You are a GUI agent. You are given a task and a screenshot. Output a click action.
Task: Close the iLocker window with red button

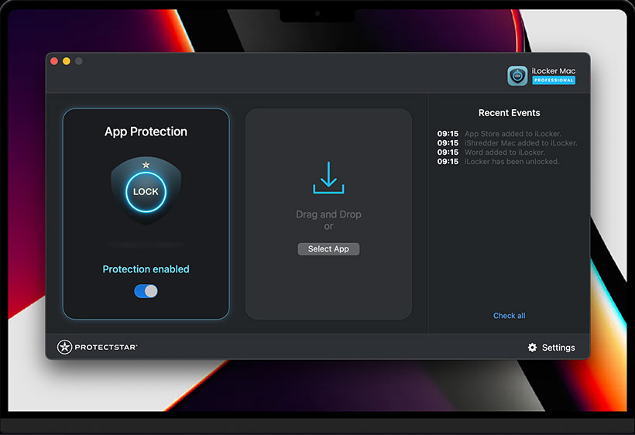coord(54,61)
